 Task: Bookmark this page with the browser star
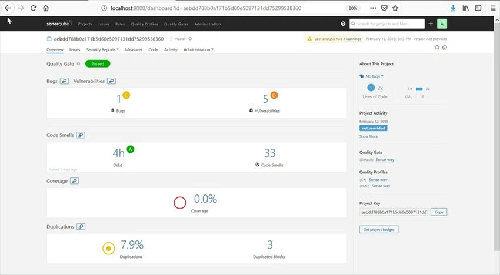(x=395, y=8)
